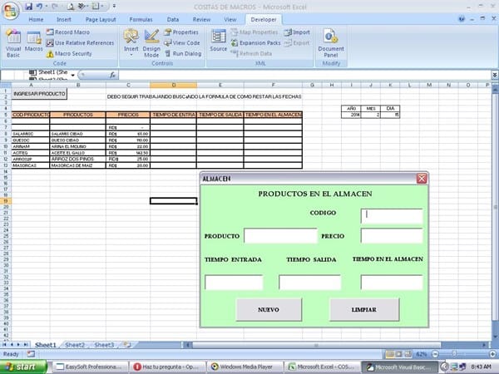Viewport: 499px width, 374px height.
Task: Click the LIMPIAR button
Action: (x=364, y=309)
